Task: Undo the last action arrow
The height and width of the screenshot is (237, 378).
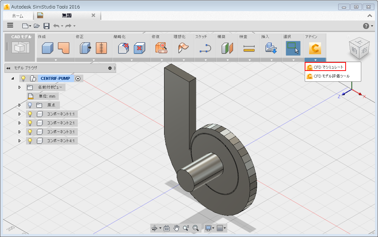Action: [56, 26]
